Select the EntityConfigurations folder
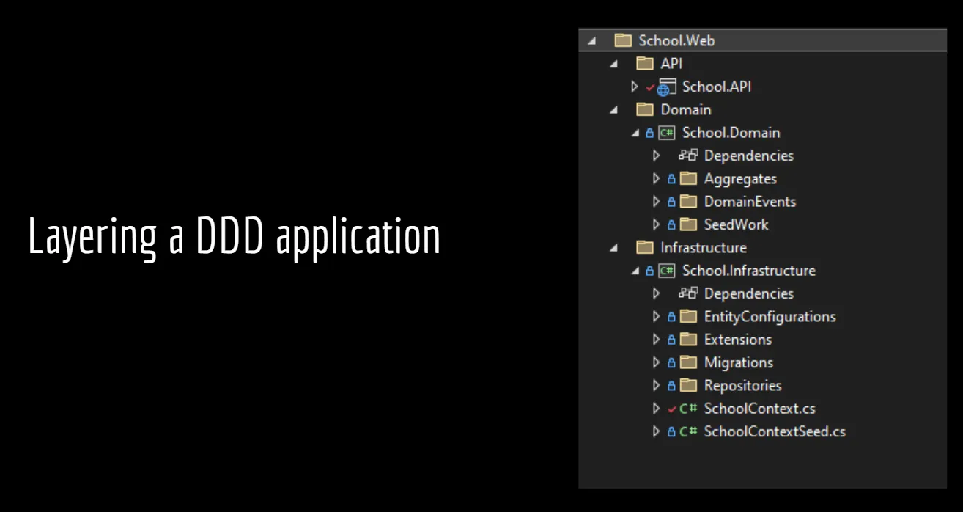Screen dimensions: 963x512 pos(770,316)
